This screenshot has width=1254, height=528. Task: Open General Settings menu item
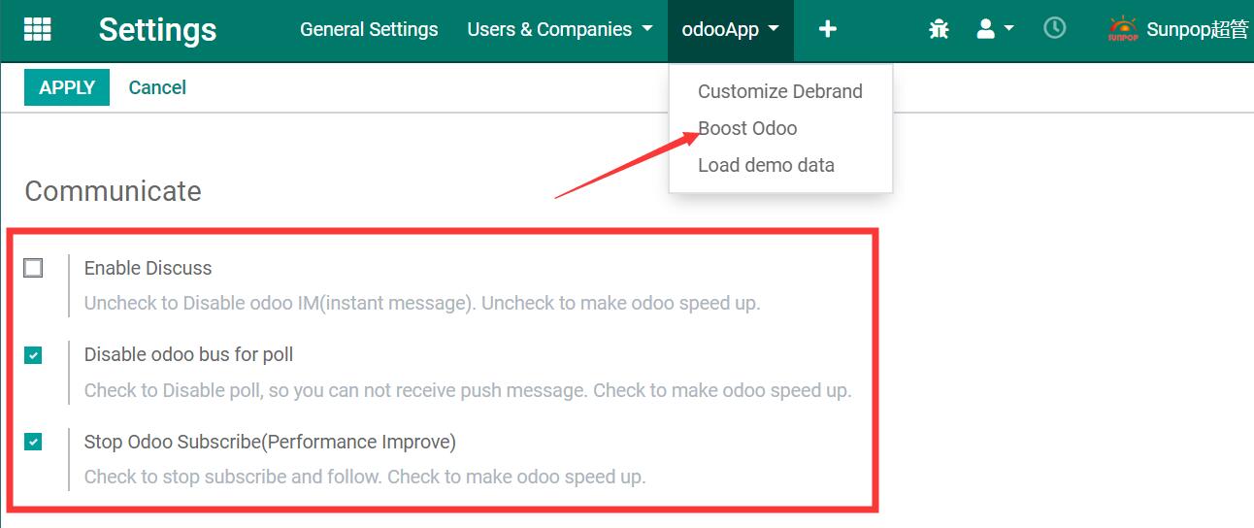click(x=369, y=29)
